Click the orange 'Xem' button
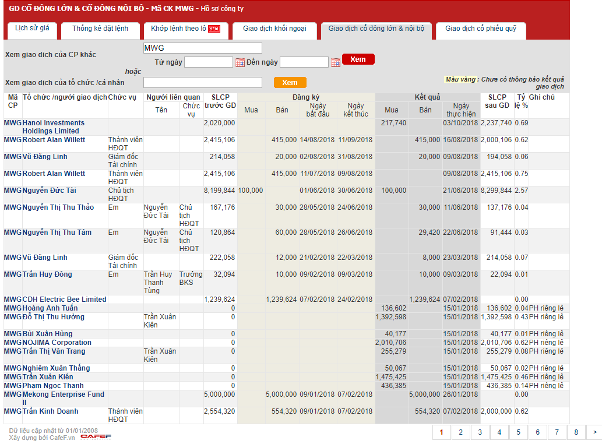 (290, 83)
